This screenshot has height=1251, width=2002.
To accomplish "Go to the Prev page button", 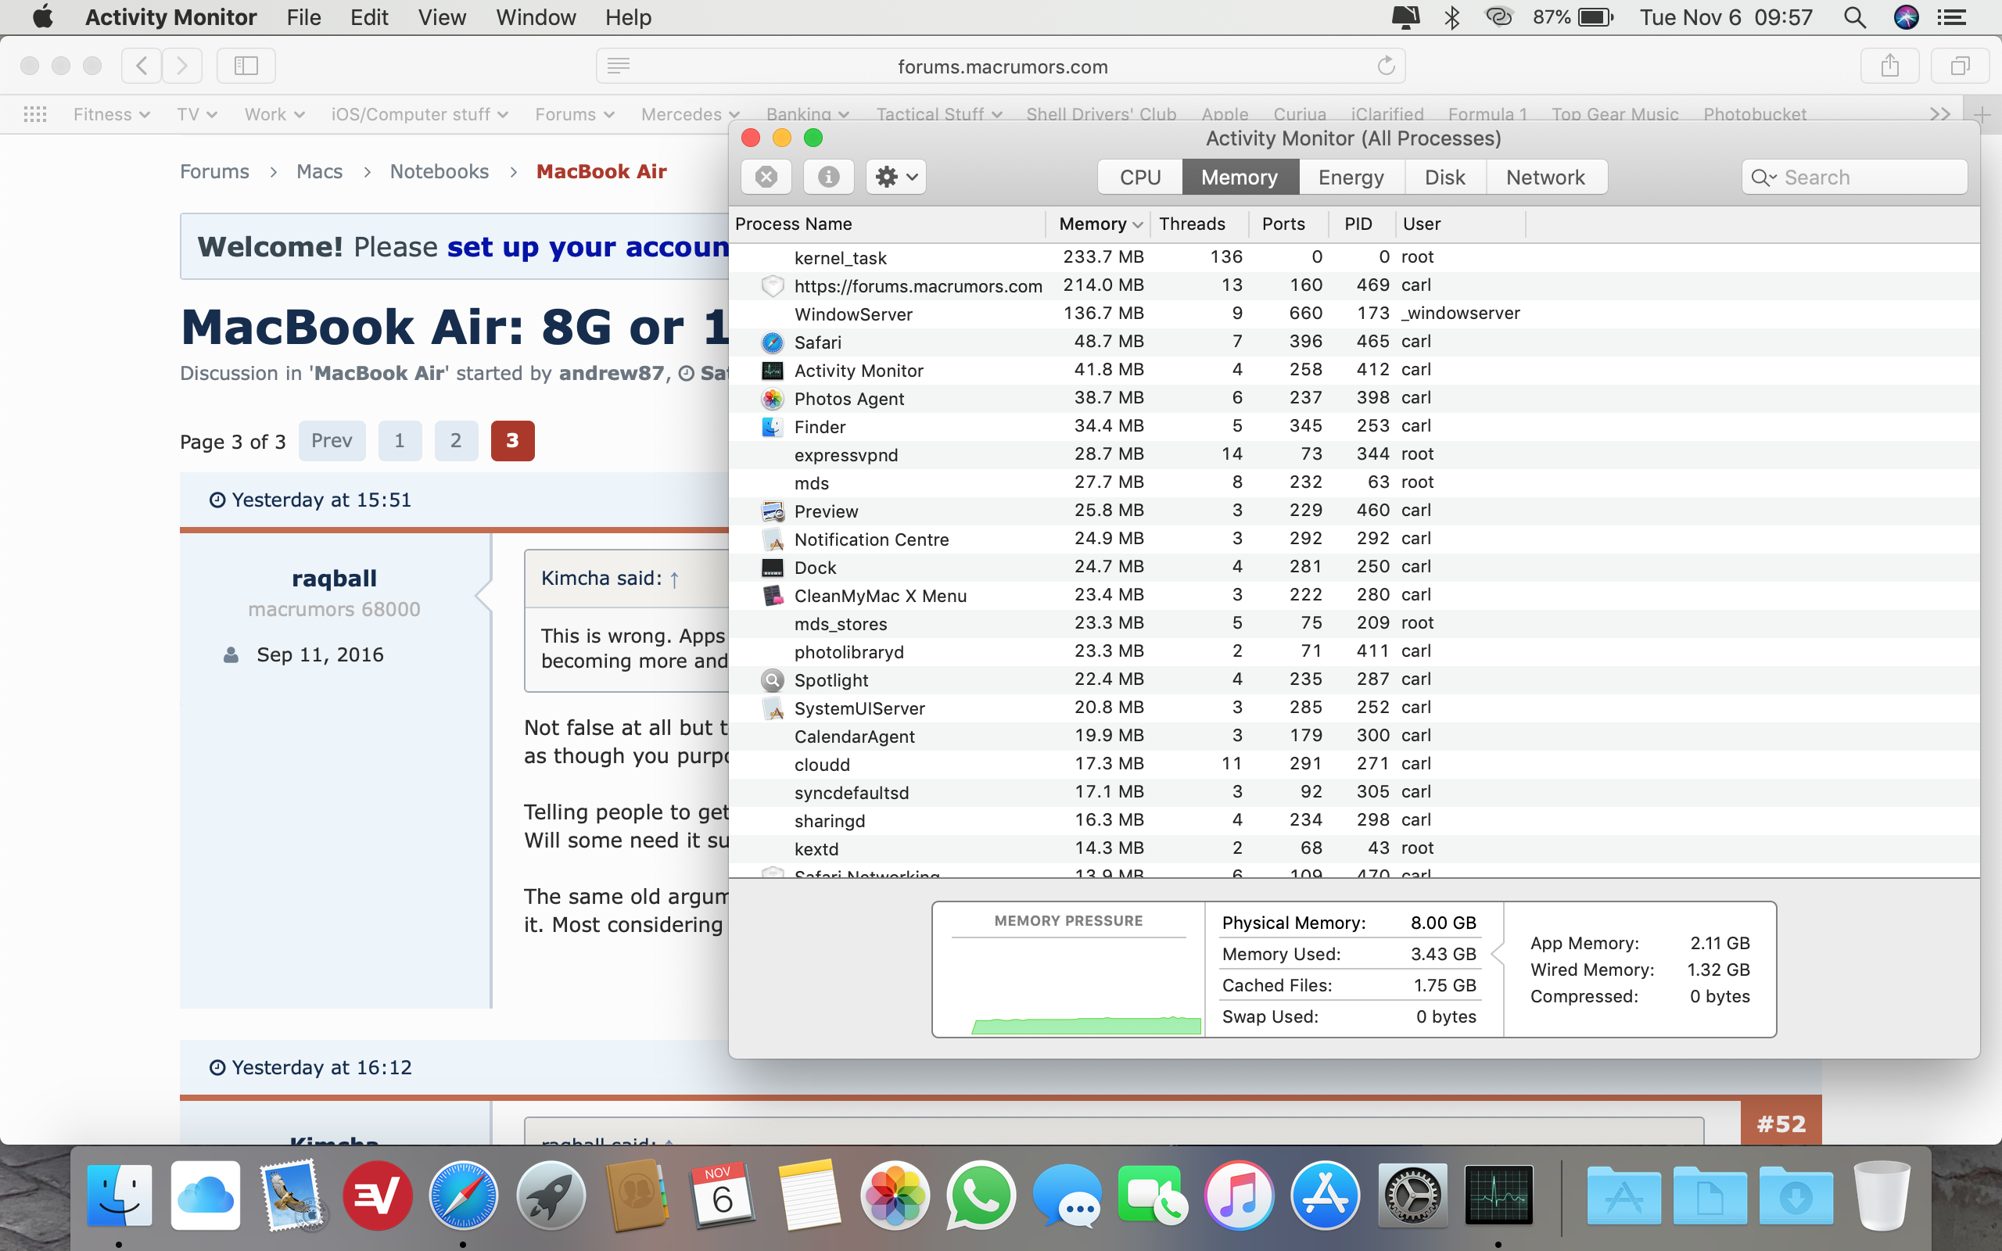I will pos(332,440).
